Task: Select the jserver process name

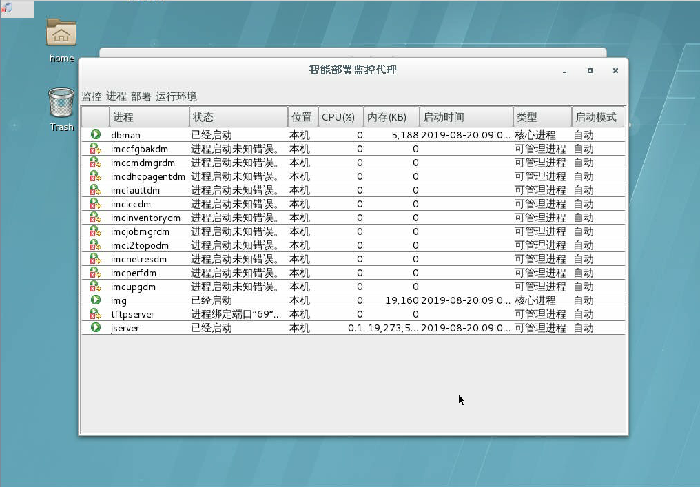Action: point(125,328)
